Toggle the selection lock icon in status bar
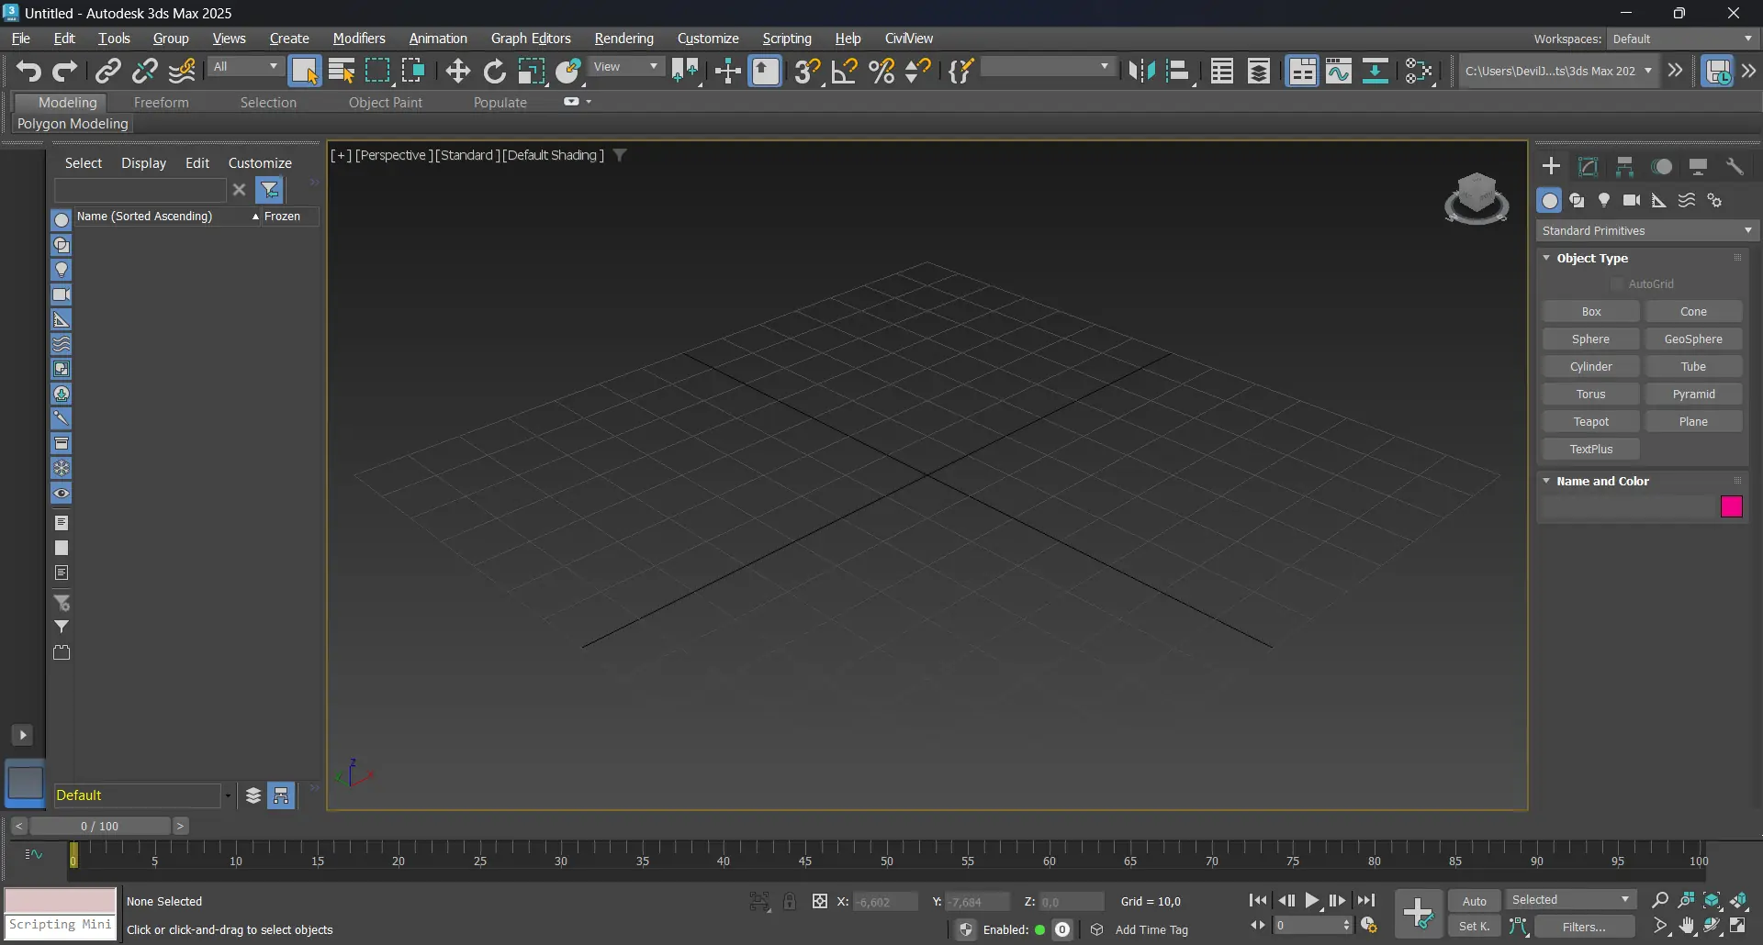This screenshot has width=1763, height=945. click(x=790, y=902)
